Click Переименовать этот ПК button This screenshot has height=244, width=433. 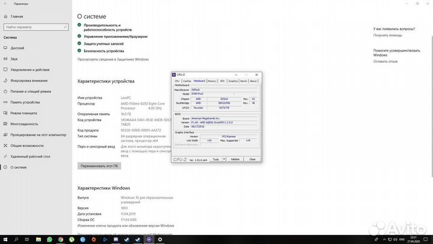pyautogui.click(x=99, y=166)
